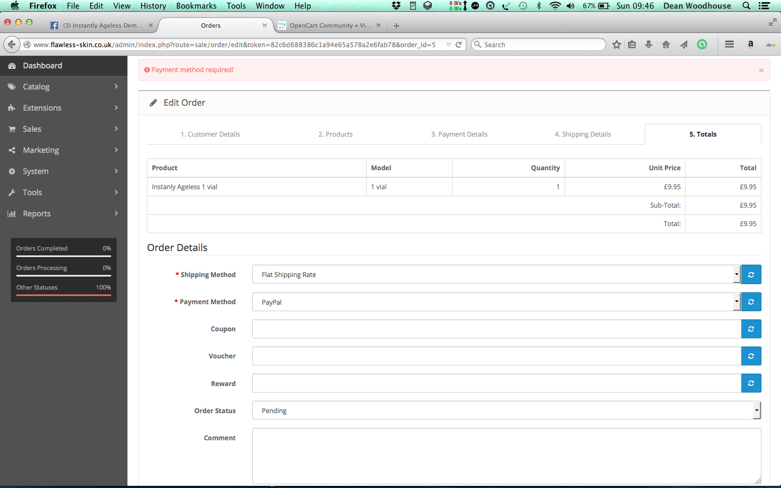Focus the browser Search box
Screen dimensions: 781x488
click(538, 44)
